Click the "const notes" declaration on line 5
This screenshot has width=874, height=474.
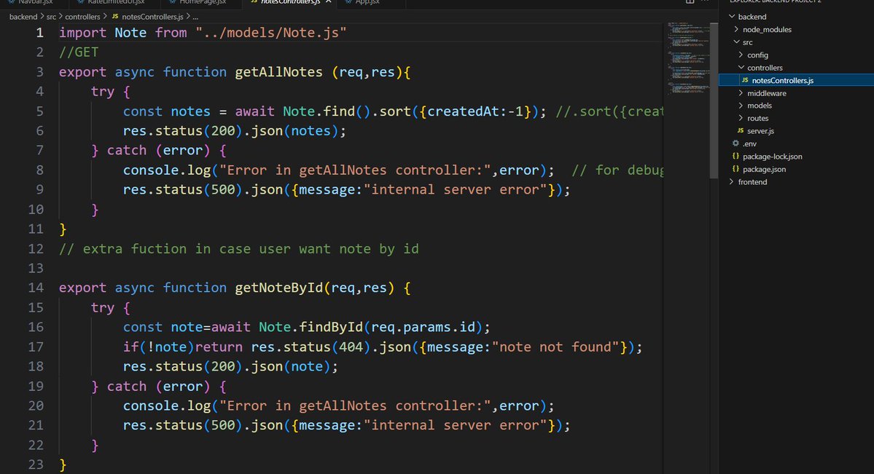[x=167, y=111]
